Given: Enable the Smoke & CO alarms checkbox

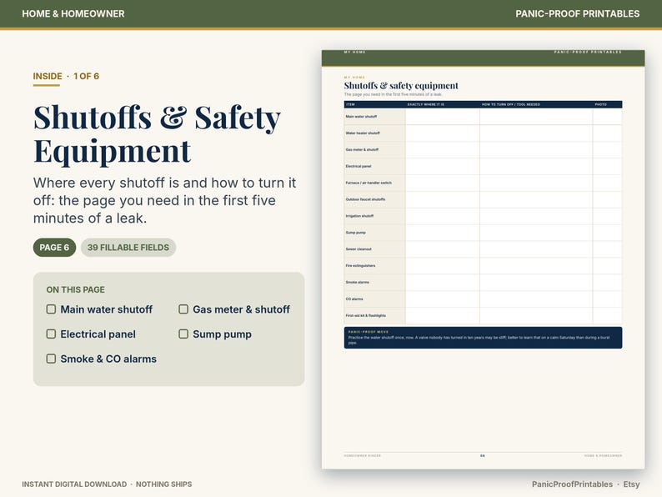Looking at the screenshot, I should (51, 359).
